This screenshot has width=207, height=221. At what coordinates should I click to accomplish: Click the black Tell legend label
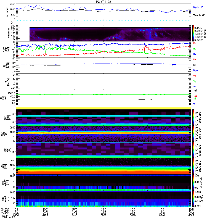(x=195, y=91)
